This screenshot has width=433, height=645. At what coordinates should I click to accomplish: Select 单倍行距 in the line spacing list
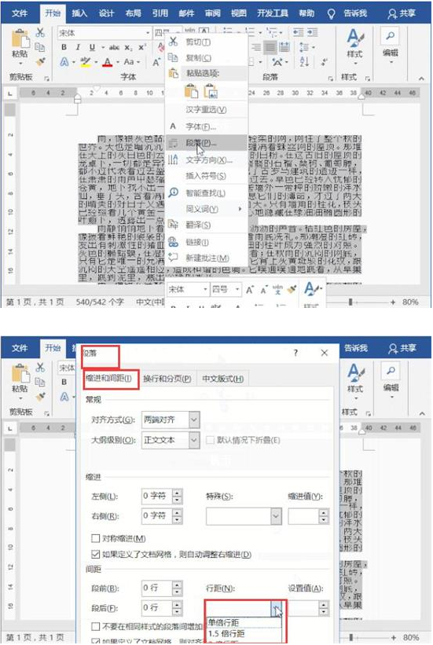pyautogui.click(x=244, y=623)
